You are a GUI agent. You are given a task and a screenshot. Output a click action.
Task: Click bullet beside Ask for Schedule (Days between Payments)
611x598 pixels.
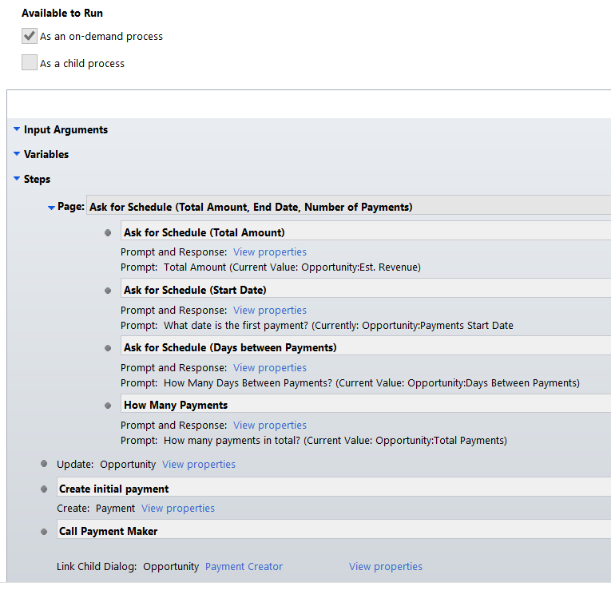pyautogui.click(x=108, y=348)
